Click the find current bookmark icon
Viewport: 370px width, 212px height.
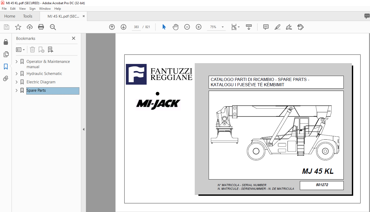pyautogui.click(x=50, y=50)
